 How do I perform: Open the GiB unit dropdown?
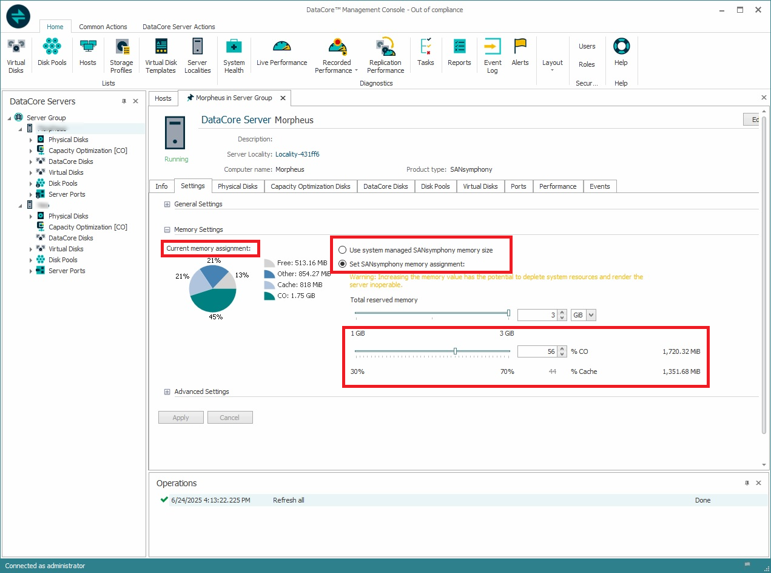591,315
